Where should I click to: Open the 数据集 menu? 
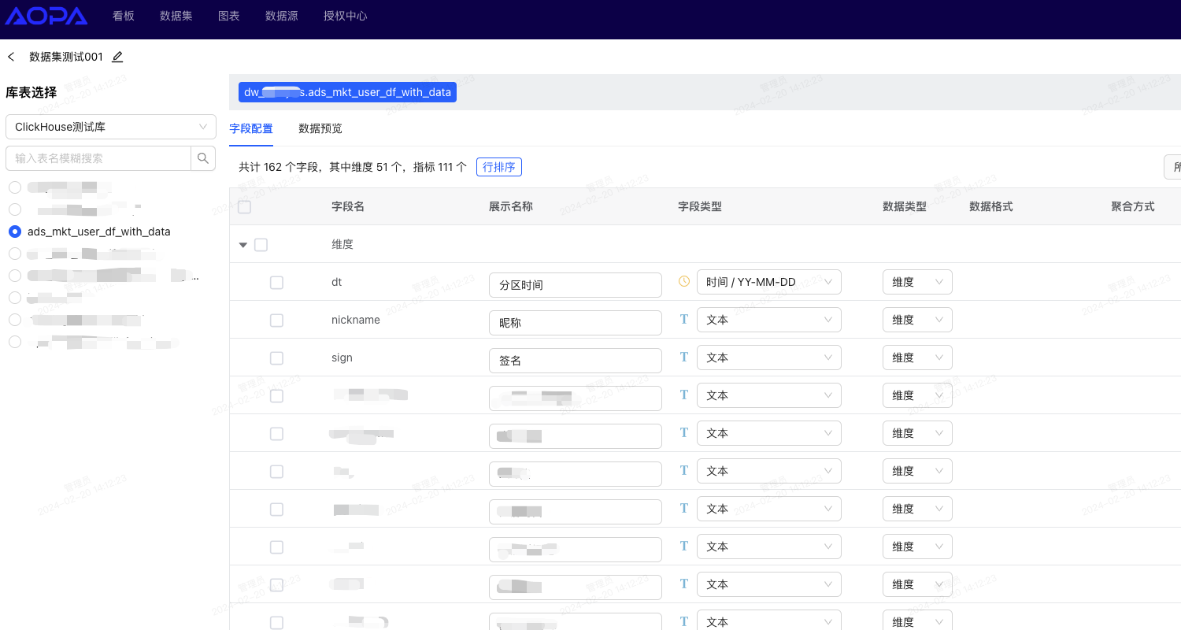click(x=176, y=16)
